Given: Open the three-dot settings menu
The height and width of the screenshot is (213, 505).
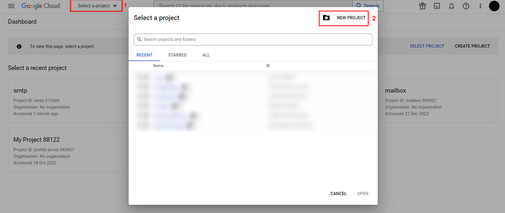Looking at the screenshot, I should 480,6.
